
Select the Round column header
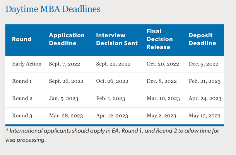22,39
